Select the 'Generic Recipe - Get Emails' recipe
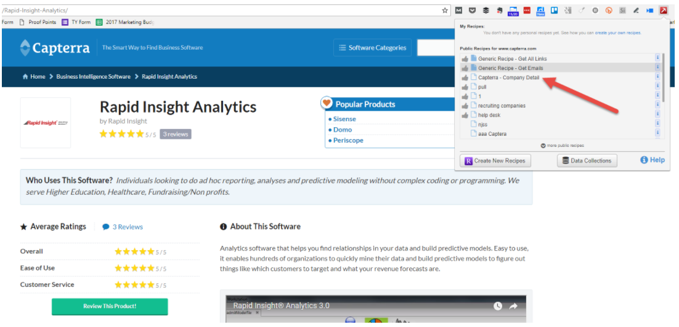 (510, 68)
